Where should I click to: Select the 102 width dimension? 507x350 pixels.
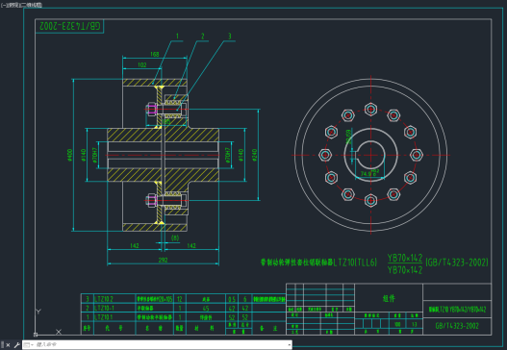tap(142, 64)
